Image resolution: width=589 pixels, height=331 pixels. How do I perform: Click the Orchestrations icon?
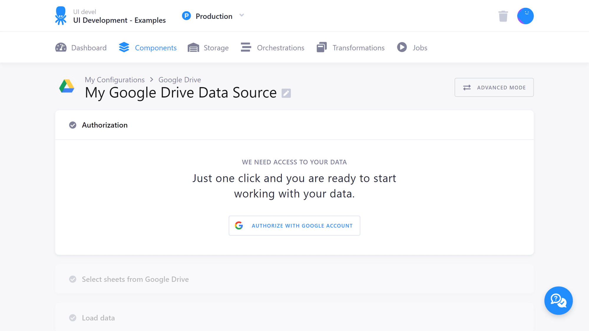tap(245, 47)
